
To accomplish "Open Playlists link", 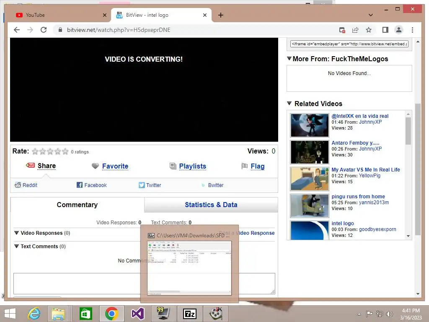I will coord(192,166).
